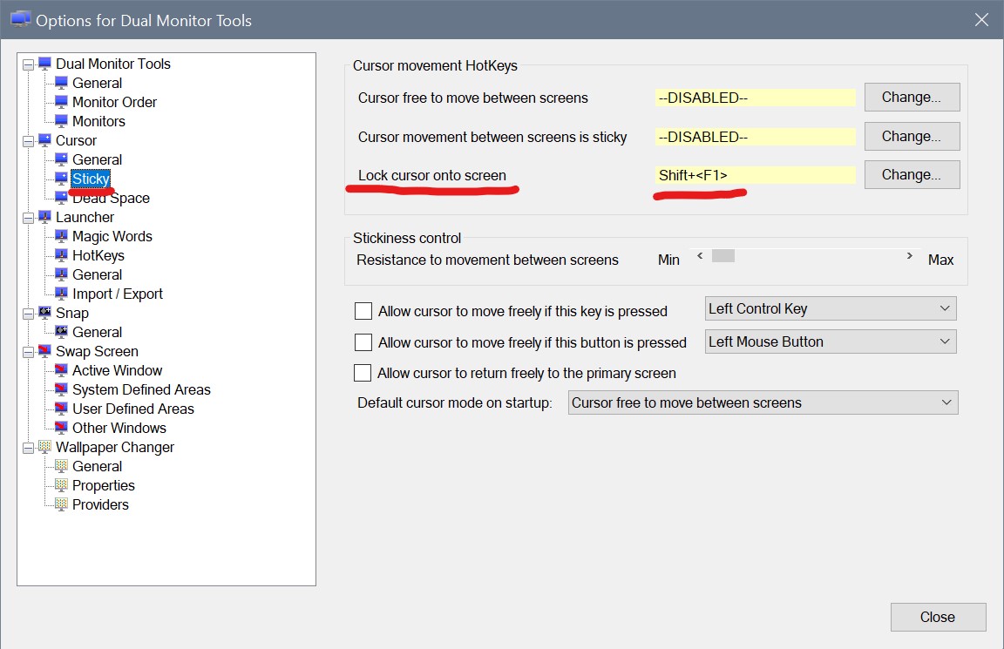Click the resistance slider thumb
The width and height of the screenshot is (1004, 649).
(x=723, y=256)
